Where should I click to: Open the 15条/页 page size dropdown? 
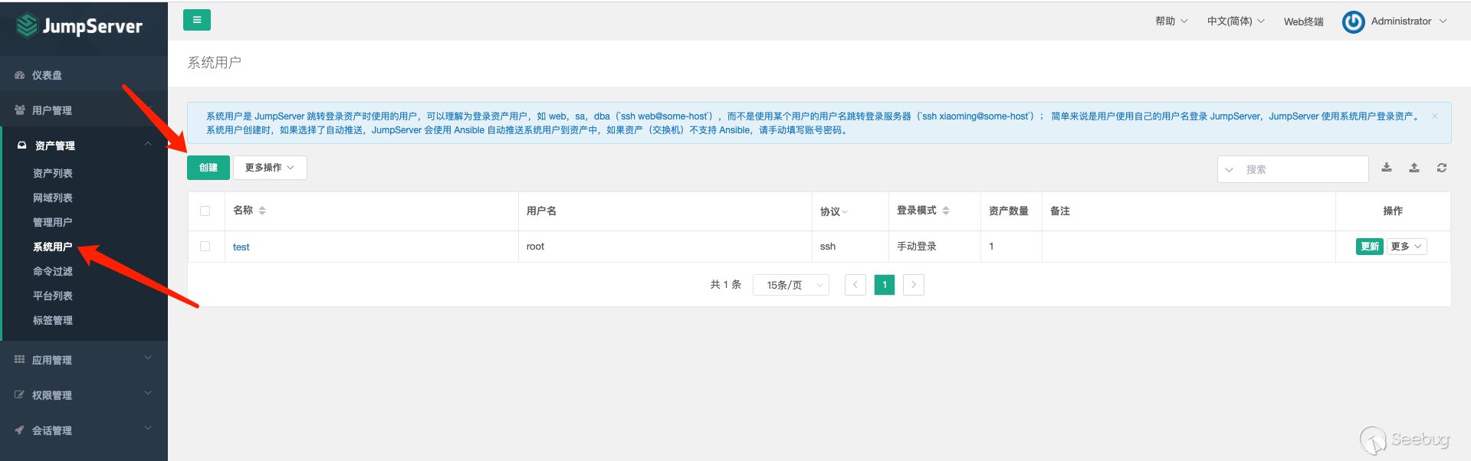tap(791, 285)
